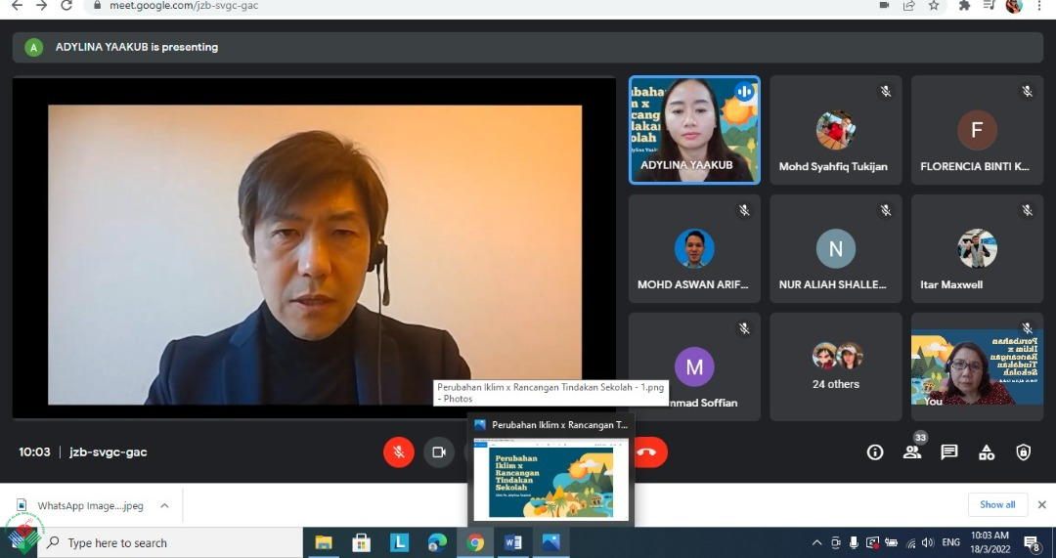Click muted mic icon on Mohd Syahfiq tile
The height and width of the screenshot is (558, 1056).
[x=886, y=92]
